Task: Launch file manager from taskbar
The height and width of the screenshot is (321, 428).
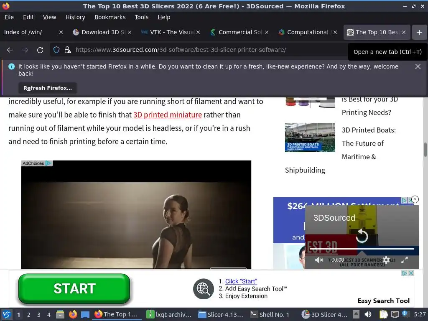Action: [x=60, y=315]
